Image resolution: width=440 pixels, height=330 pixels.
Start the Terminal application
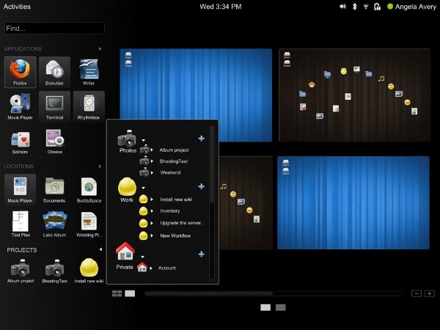point(54,107)
